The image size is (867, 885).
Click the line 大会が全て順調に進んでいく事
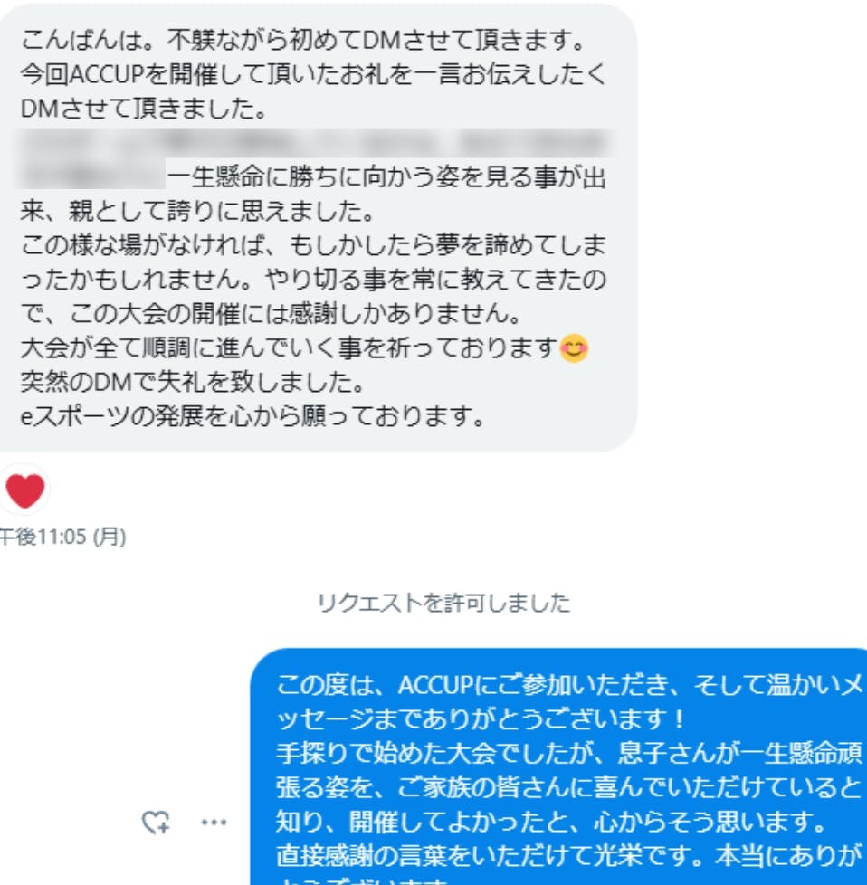(289, 347)
